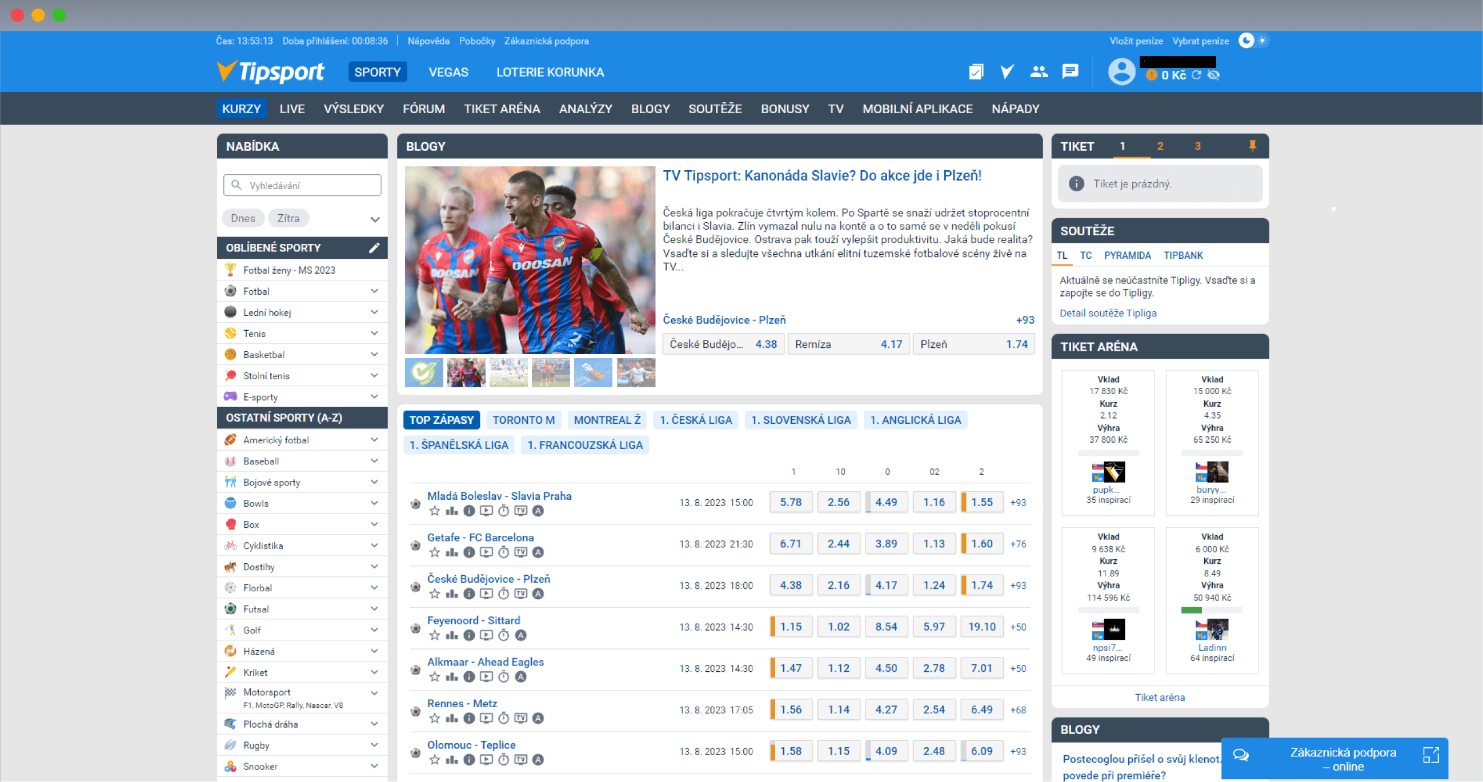Open the LIVE menu item

coord(292,109)
